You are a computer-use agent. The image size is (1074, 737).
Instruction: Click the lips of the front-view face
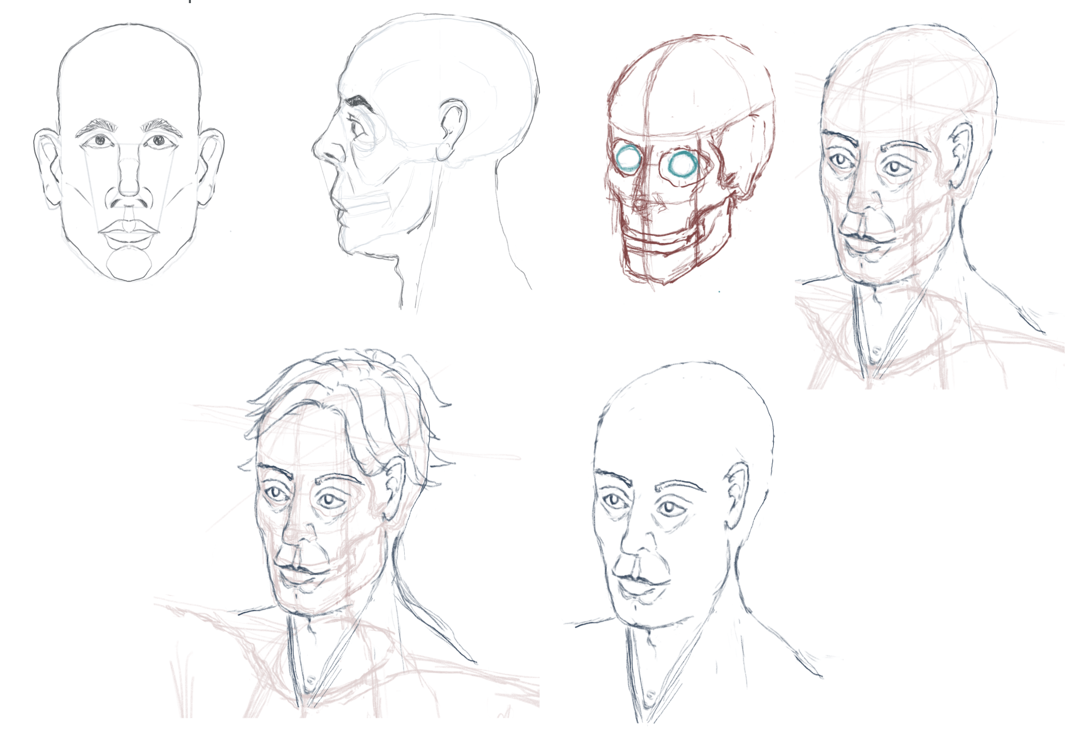click(x=129, y=232)
